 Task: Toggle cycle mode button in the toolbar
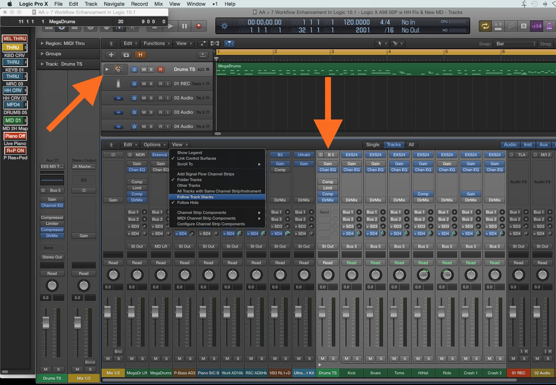pyautogui.click(x=485, y=26)
